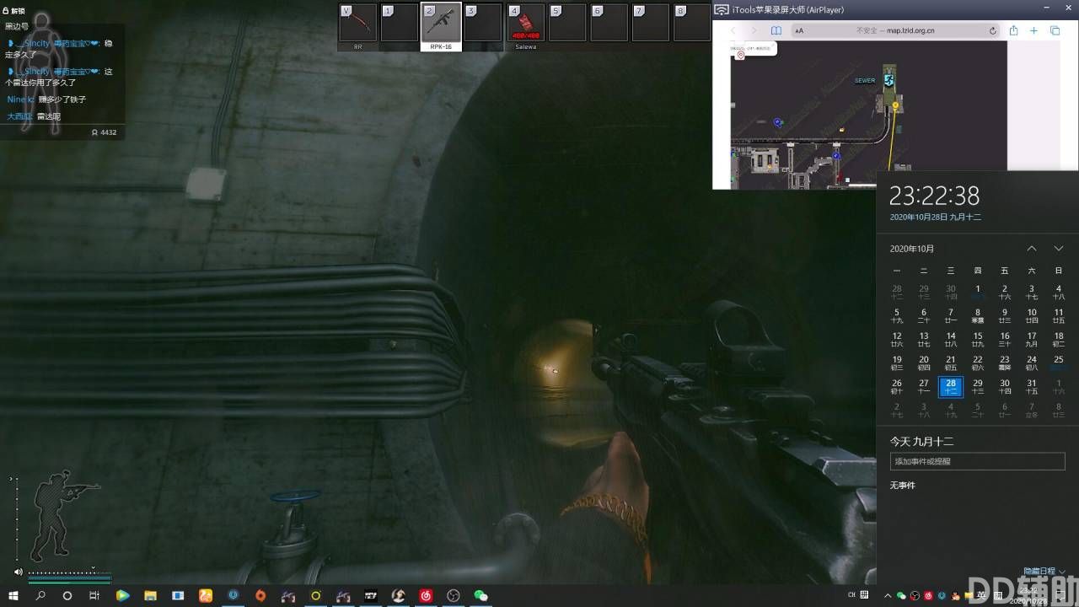Click the volume speaker icon in game HUD
Viewport: 1079px width, 607px height.
19,572
